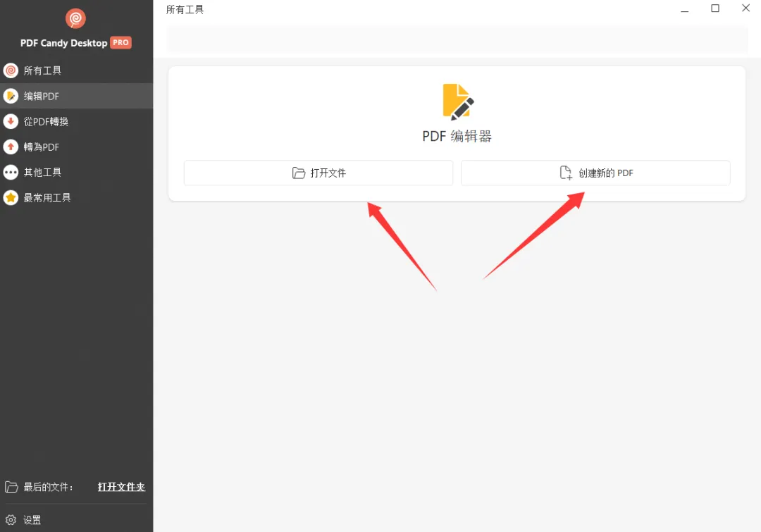761x532 pixels.
Task: Open 最常用工具 favorites list
Action: coord(76,197)
